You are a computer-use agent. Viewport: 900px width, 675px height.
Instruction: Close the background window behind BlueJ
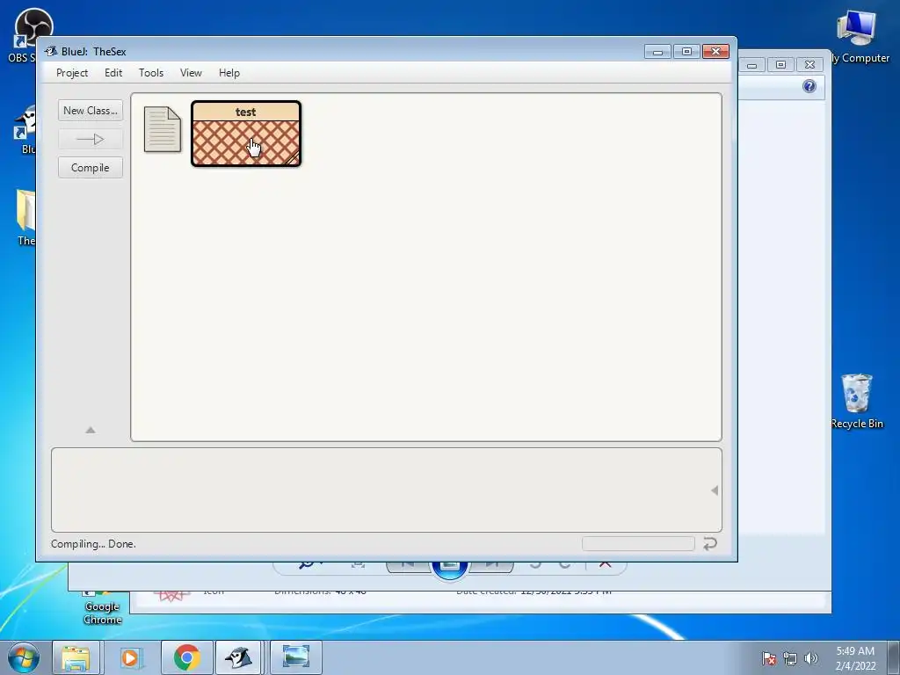pos(809,64)
